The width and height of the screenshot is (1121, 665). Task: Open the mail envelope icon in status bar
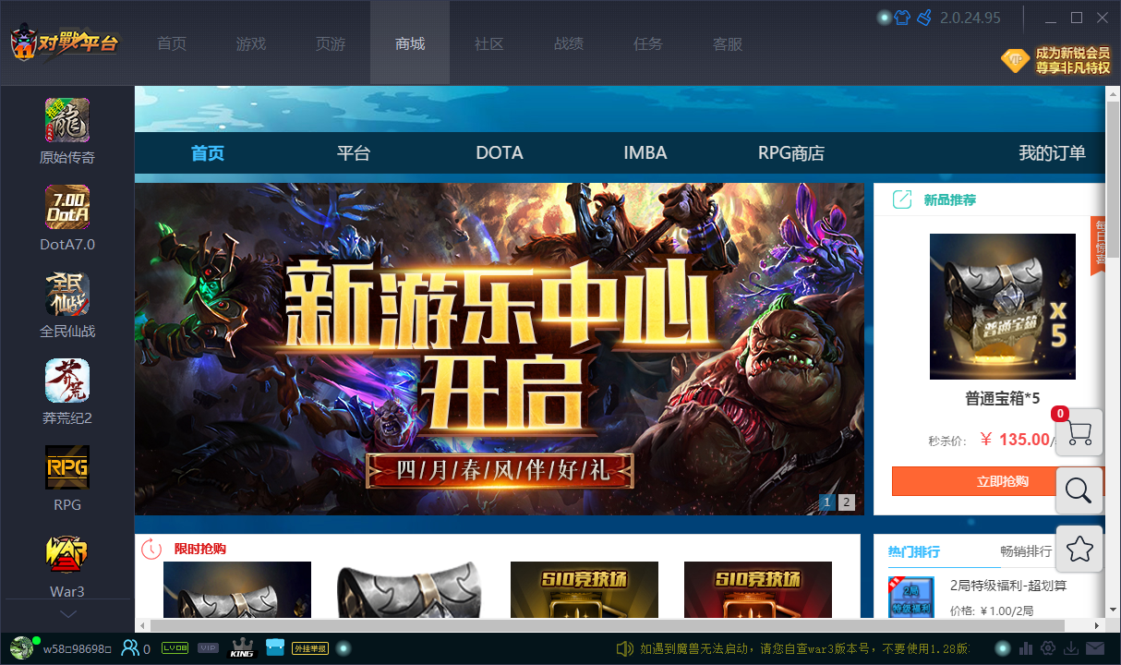point(1095,648)
